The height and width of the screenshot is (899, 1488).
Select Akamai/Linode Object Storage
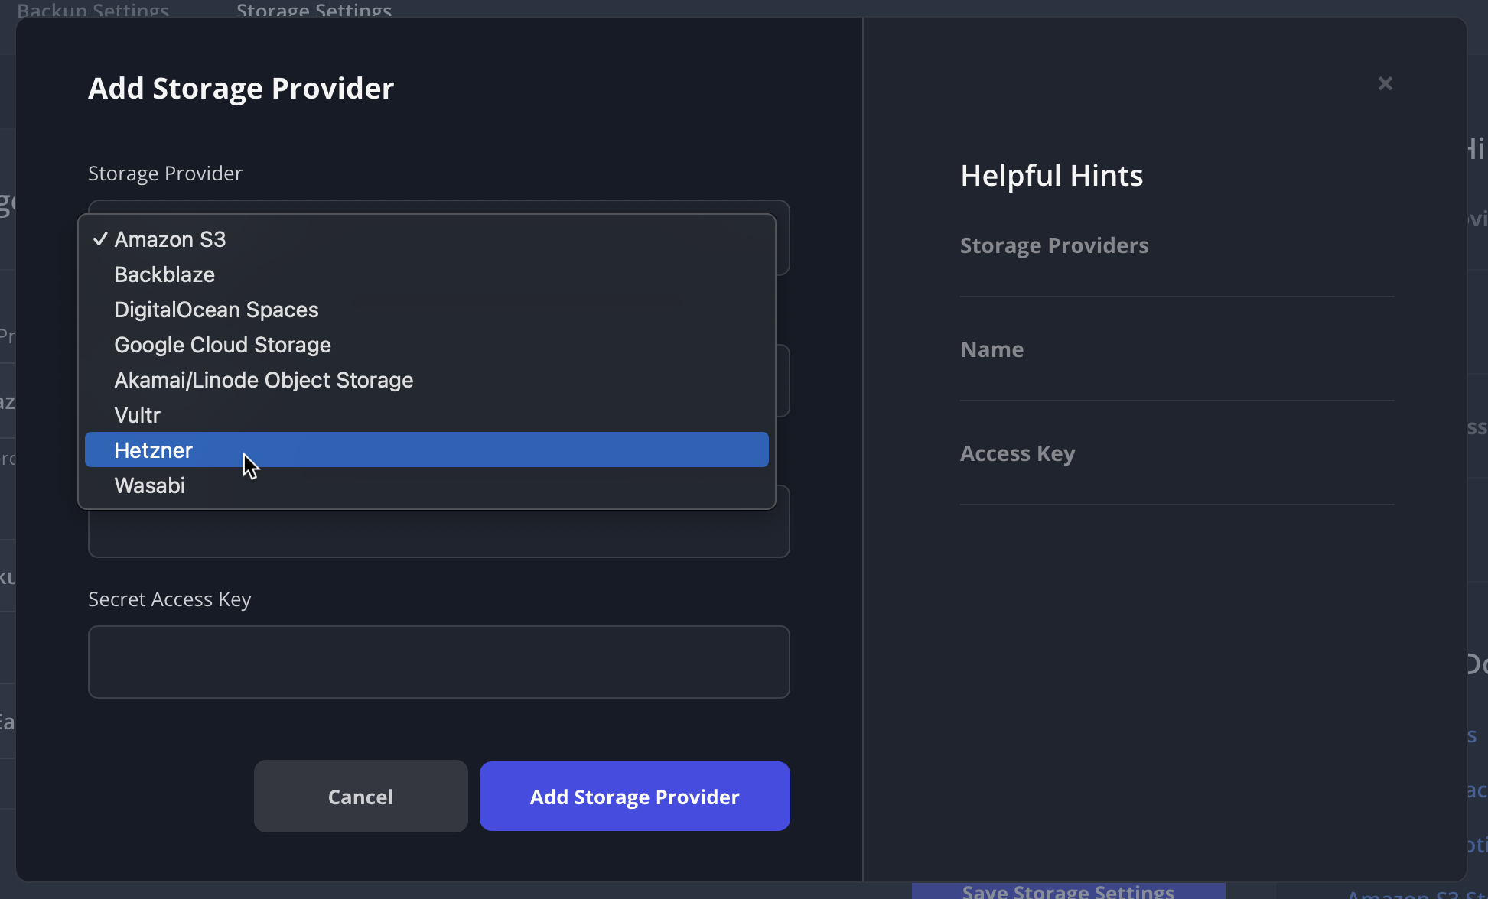[x=263, y=380]
